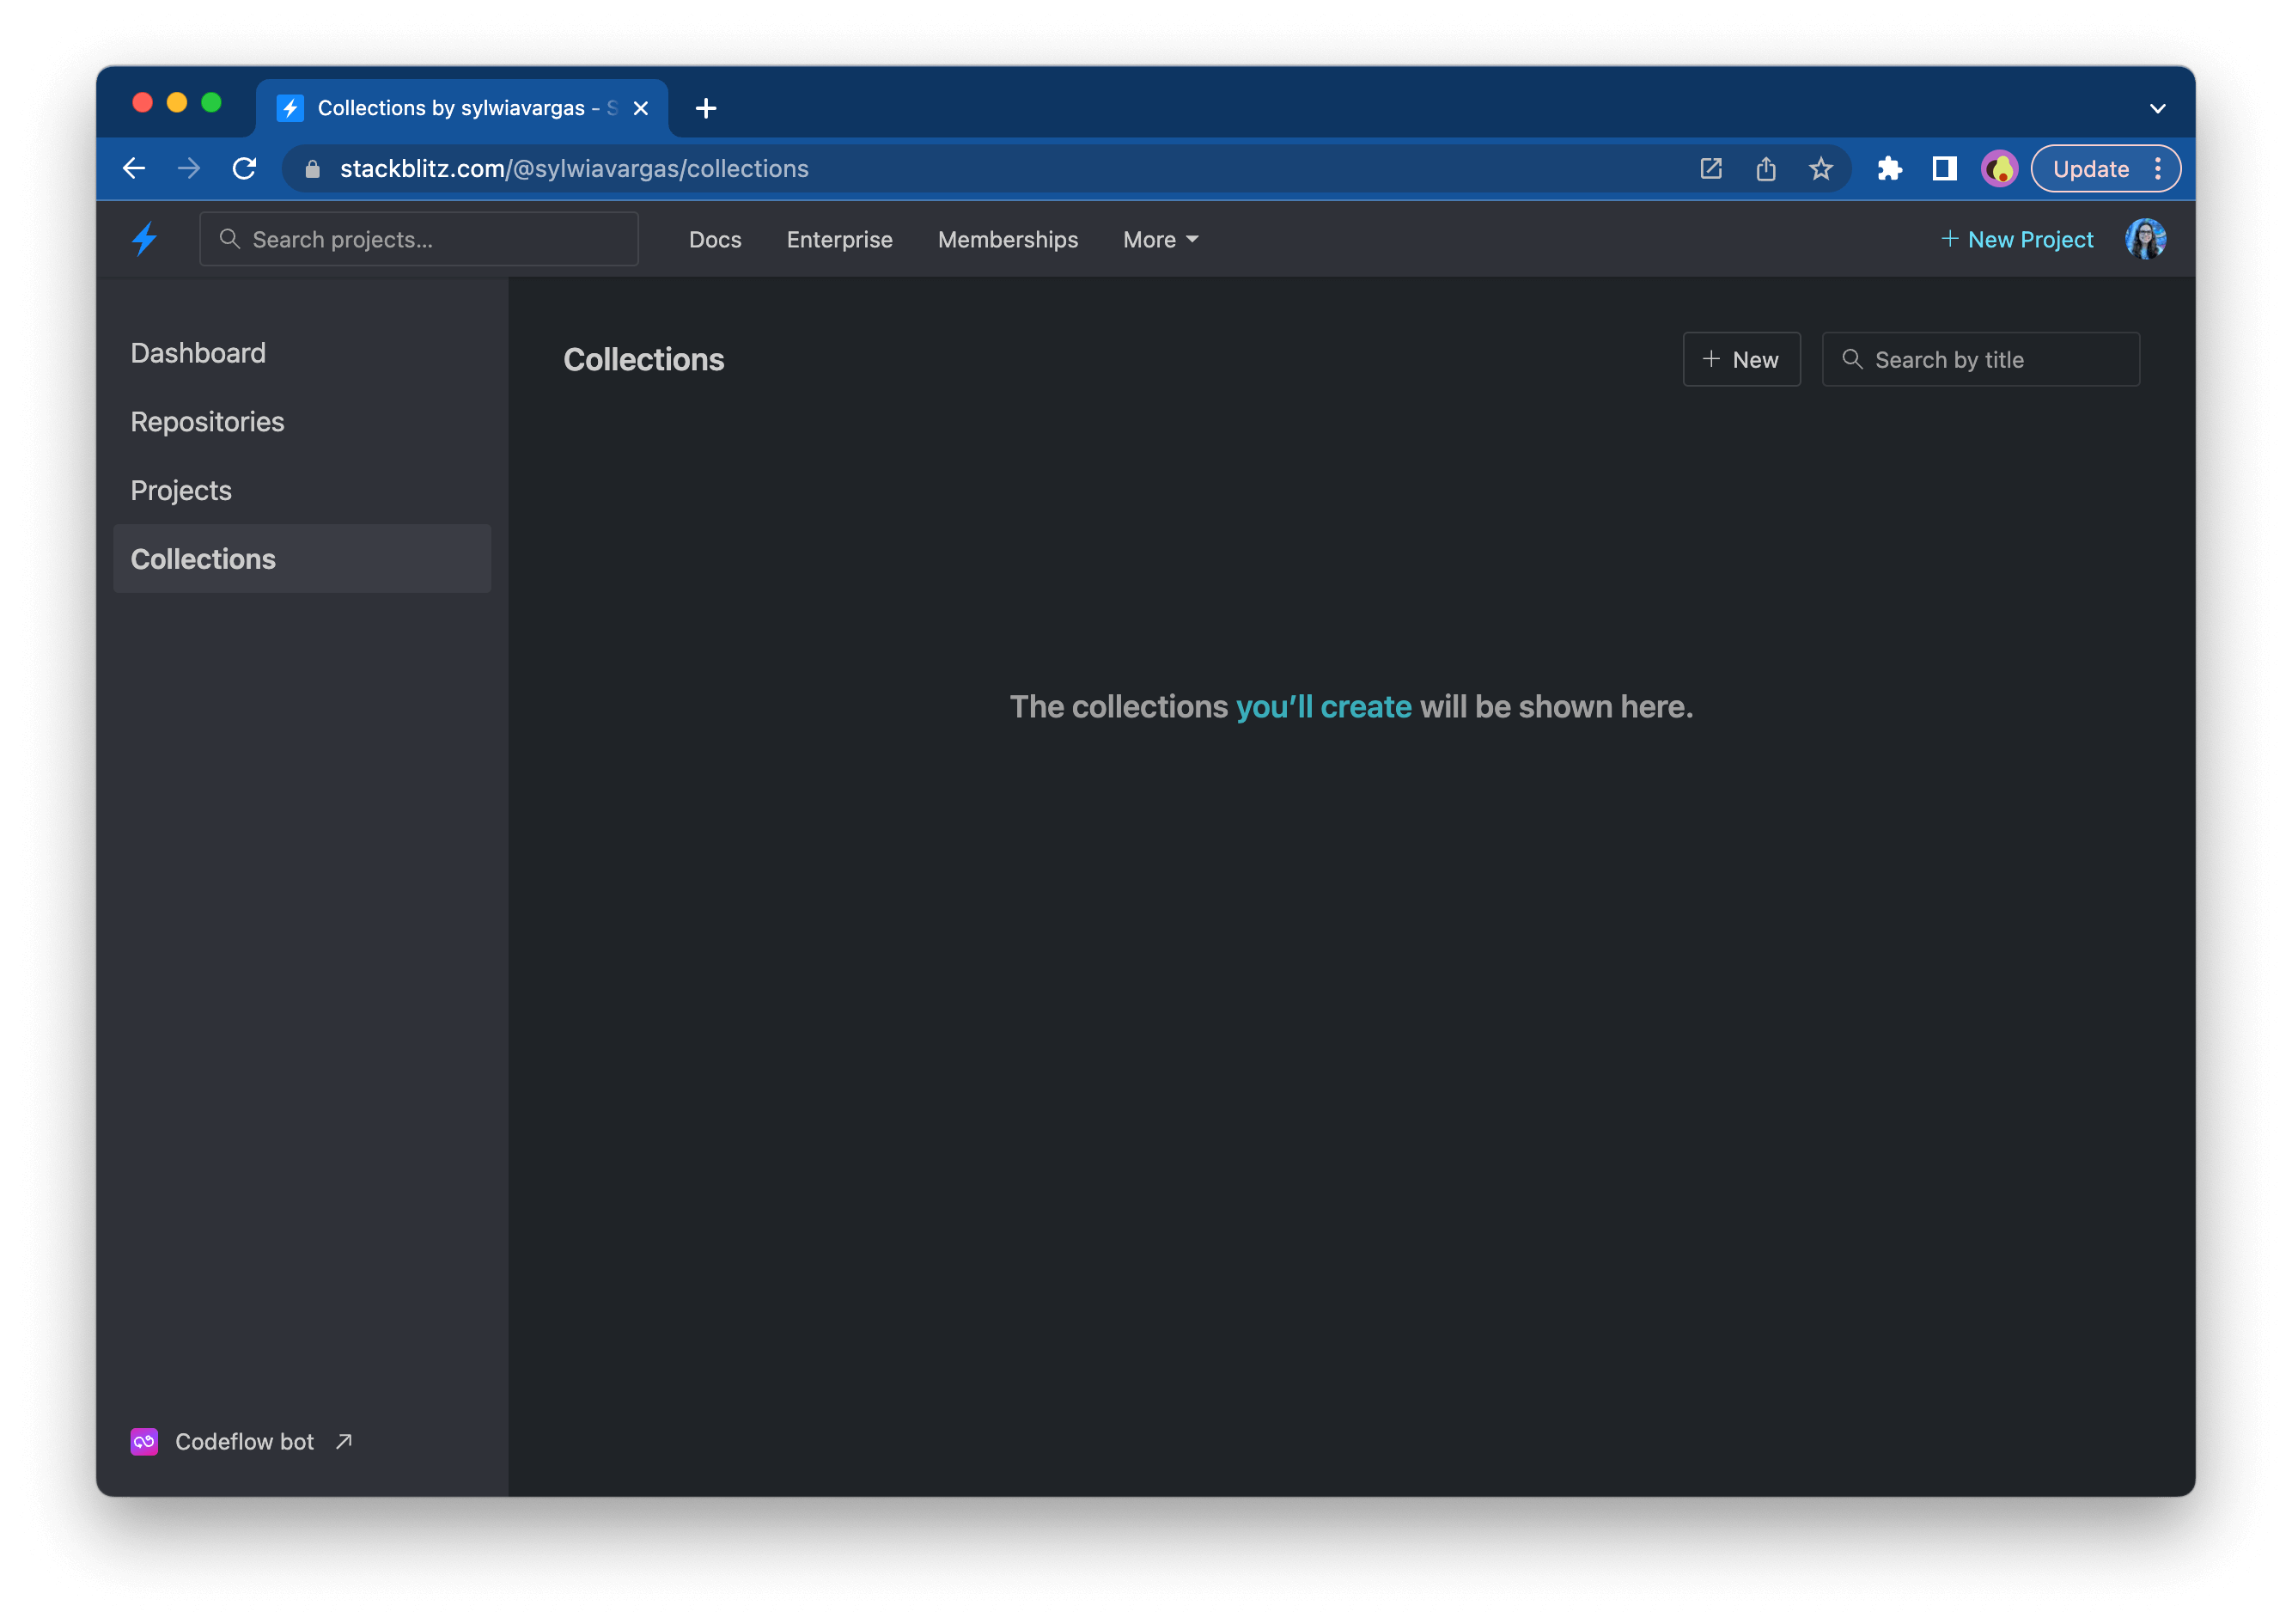Click the user avatar in StackBlitz header

(2144, 239)
